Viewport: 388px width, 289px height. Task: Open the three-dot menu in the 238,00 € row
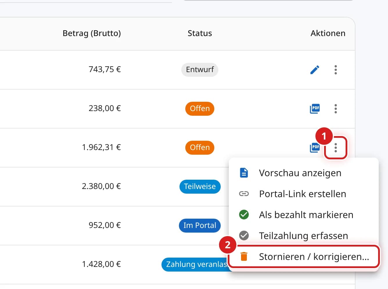[x=336, y=109]
